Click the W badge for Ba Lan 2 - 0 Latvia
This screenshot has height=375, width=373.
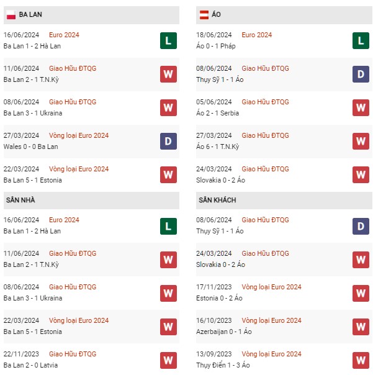pos(168,360)
